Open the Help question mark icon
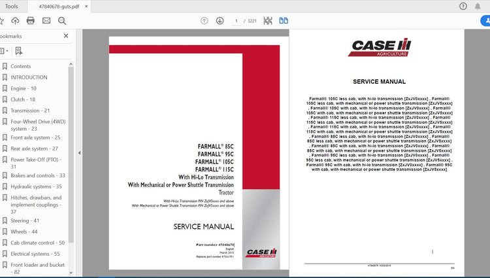490x278 pixels. click(463, 7)
